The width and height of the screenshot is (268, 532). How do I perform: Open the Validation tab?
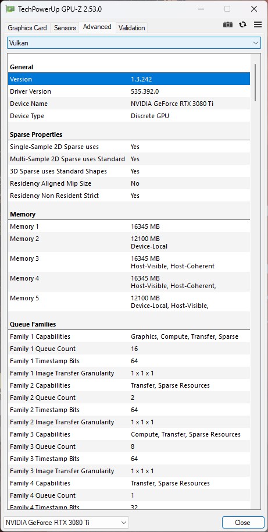tap(132, 28)
